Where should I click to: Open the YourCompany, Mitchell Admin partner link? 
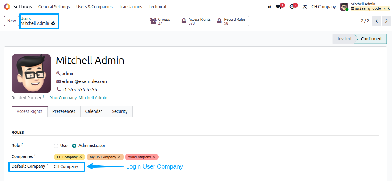pos(79,98)
